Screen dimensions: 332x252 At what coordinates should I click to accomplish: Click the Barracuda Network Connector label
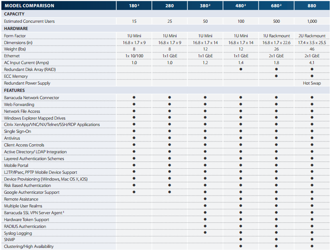pos(31,98)
